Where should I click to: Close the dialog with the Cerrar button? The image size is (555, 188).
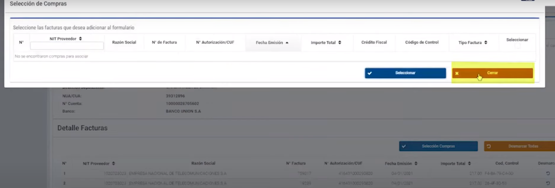coord(492,73)
